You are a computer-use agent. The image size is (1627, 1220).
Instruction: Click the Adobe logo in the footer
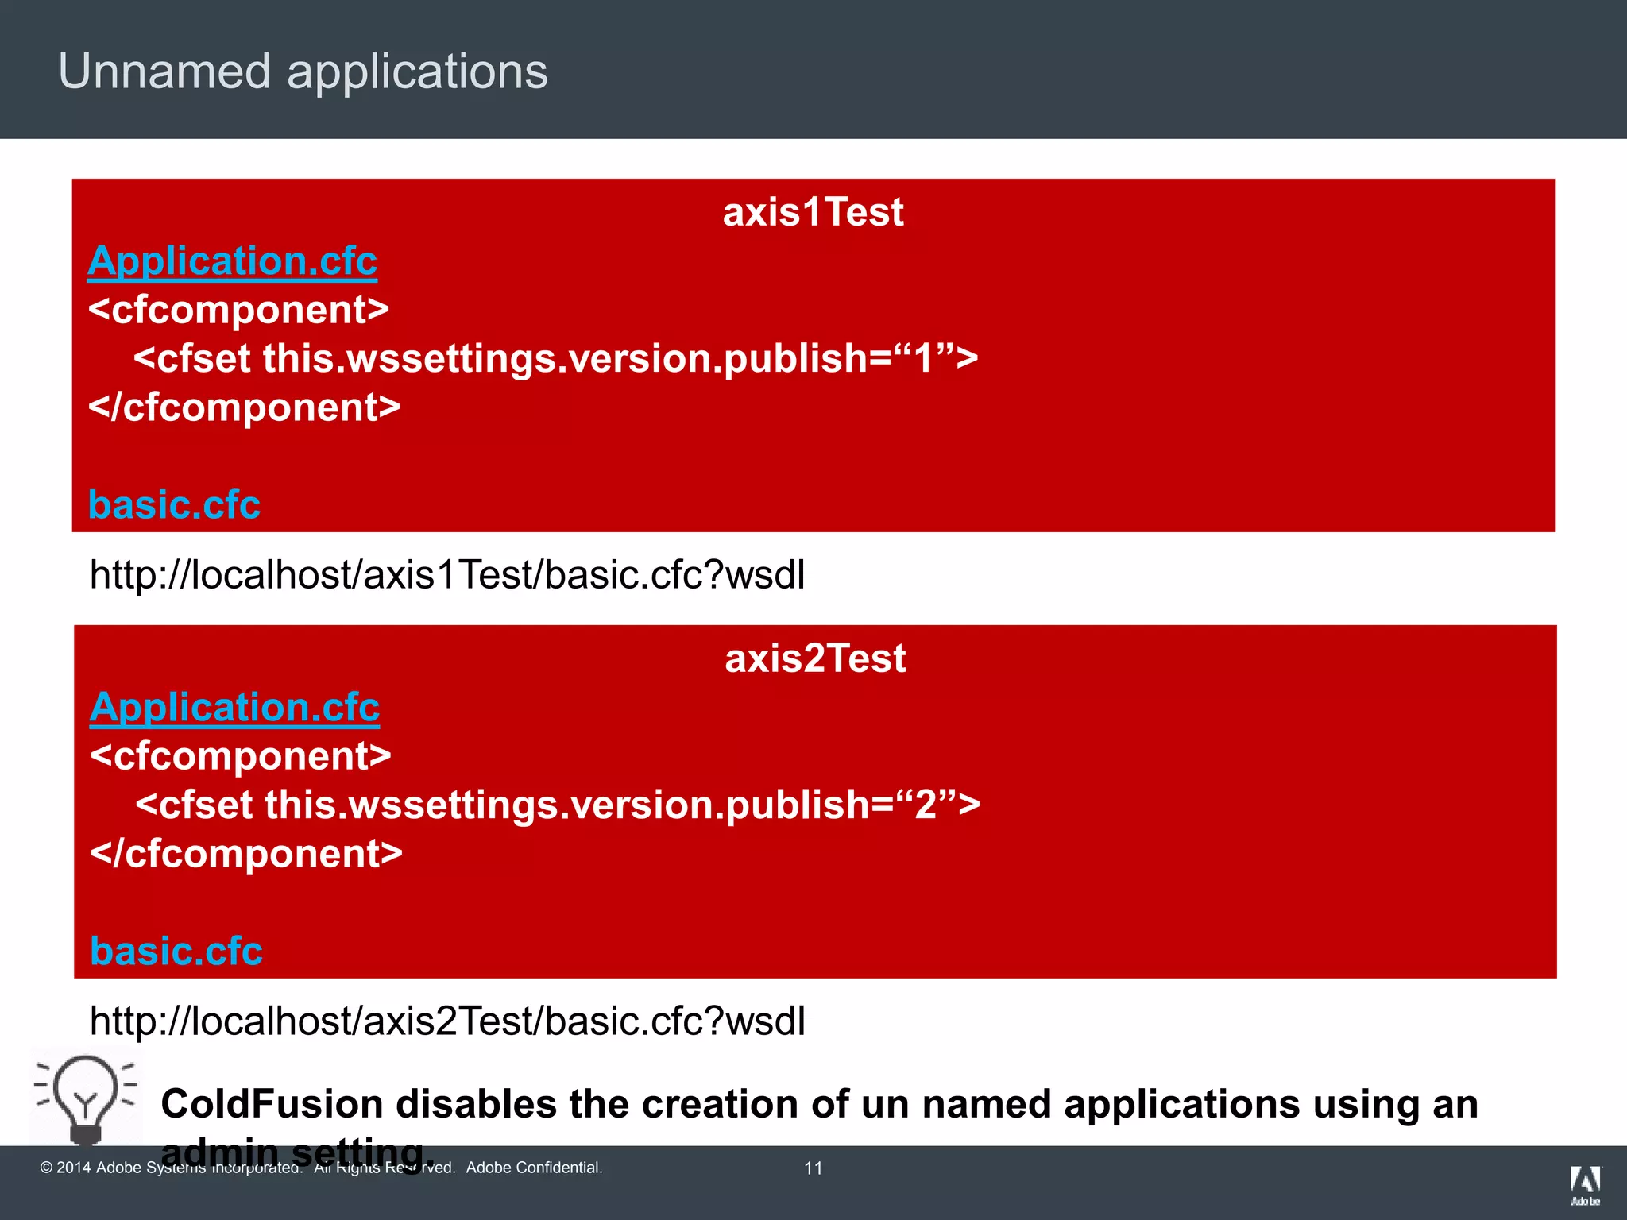point(1585,1186)
